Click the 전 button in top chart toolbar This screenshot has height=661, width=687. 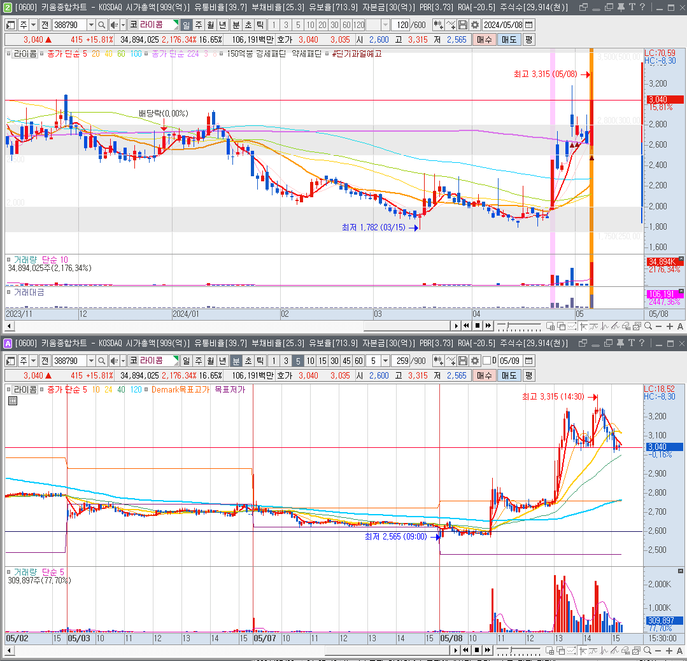(45, 25)
